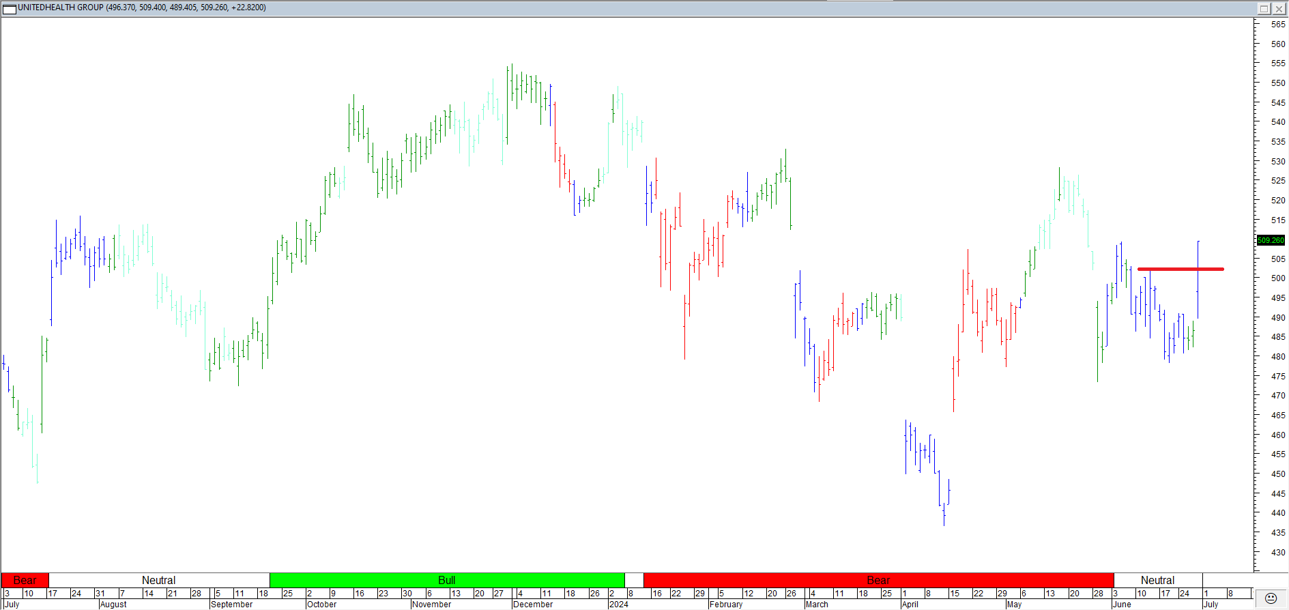Click the 555 price axis label
1289x610 pixels.
[x=1278, y=63]
